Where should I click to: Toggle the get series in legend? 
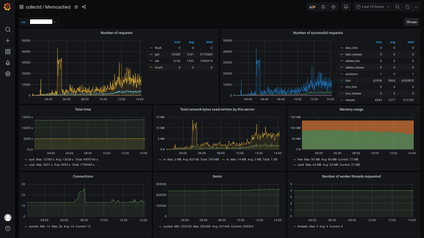point(157,54)
